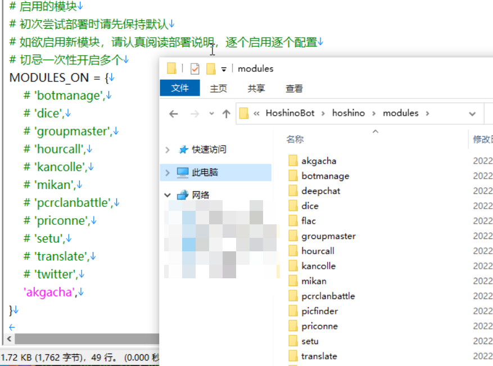493x366 pixels.
Task: Click the checkmark icon in quick access toolbar
Action: [x=194, y=69]
